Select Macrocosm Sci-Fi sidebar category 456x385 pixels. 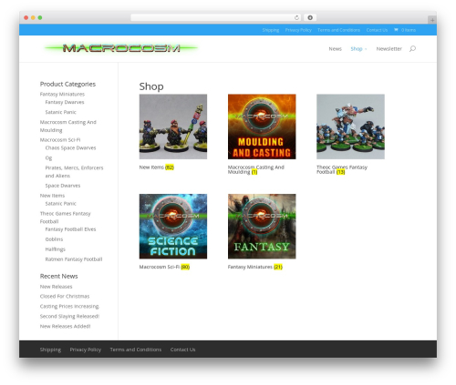[60, 140]
